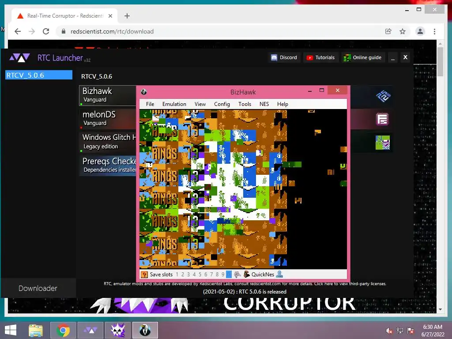Close the RTC Launcher window
The width and height of the screenshot is (452, 339).
[405, 57]
